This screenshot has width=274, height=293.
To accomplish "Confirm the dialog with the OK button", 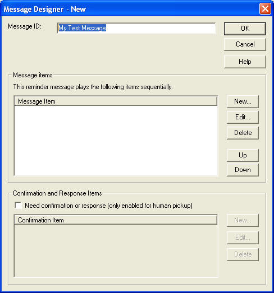I will pyautogui.click(x=245, y=29).
